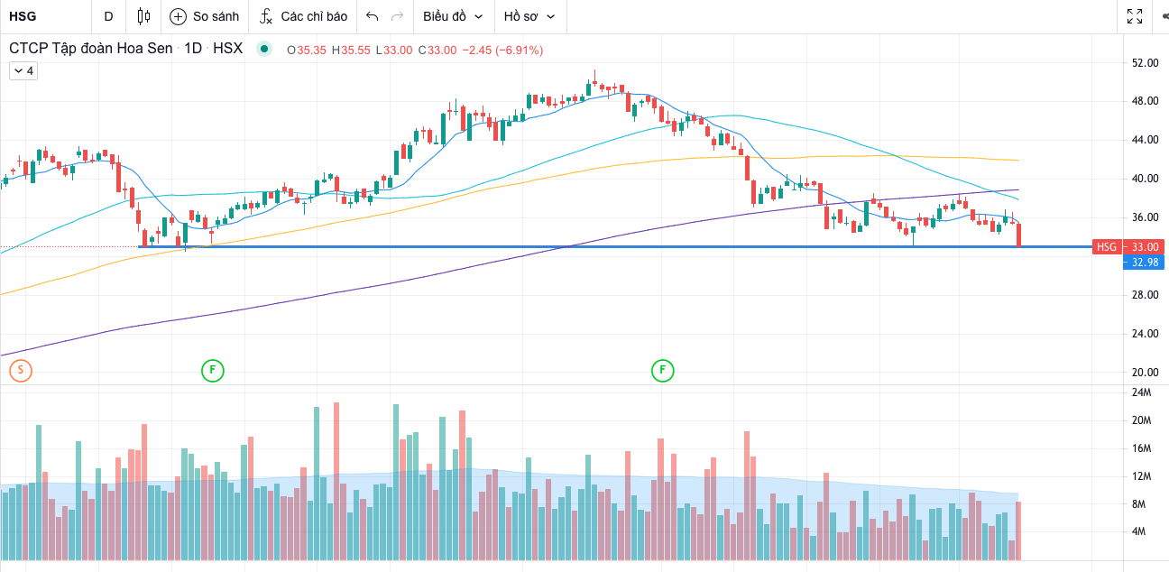
Task: Open the candlestick chart style selector
Action: click(x=143, y=16)
